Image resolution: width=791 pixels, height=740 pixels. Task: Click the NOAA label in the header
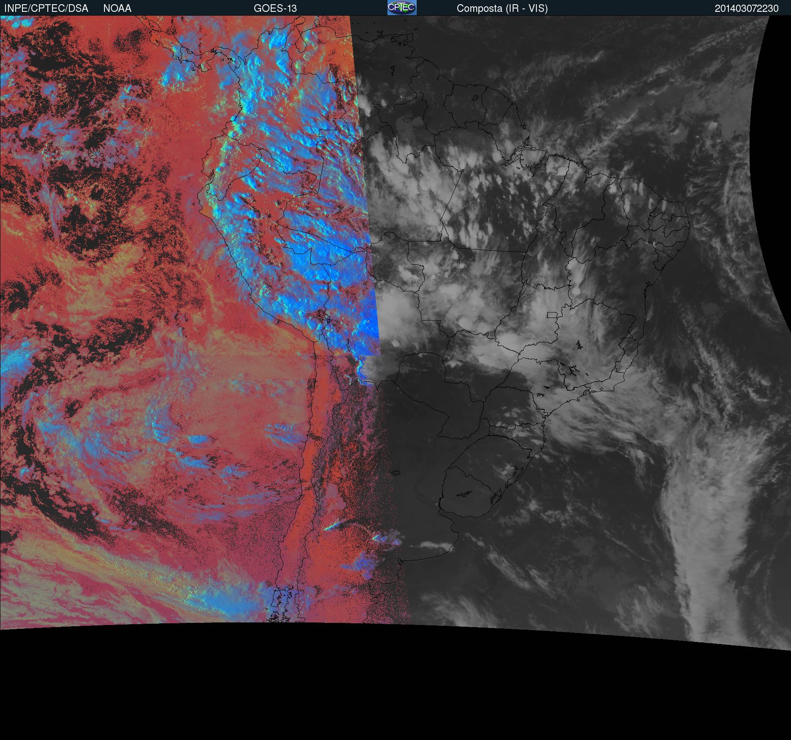[117, 8]
